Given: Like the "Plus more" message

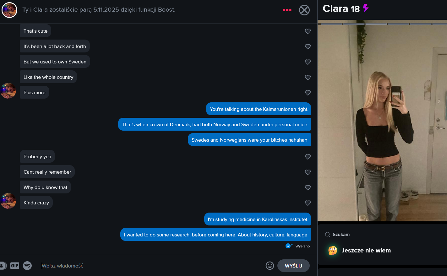Looking at the screenshot, I should tap(308, 93).
